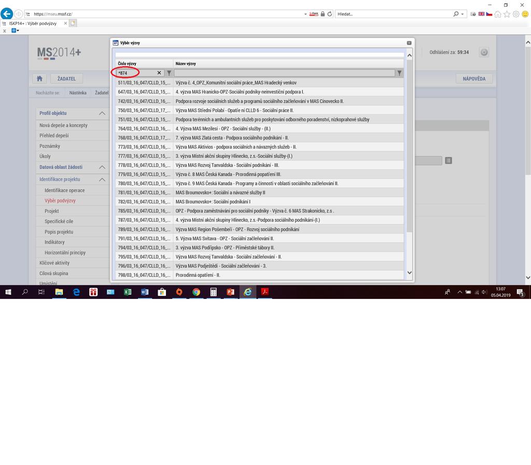Open Windows Start menu
This screenshot has height=465, width=531.
coord(8,292)
